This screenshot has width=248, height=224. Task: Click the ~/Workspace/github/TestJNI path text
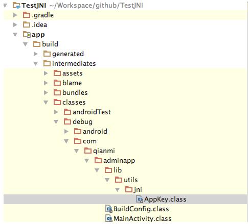pos(96,6)
